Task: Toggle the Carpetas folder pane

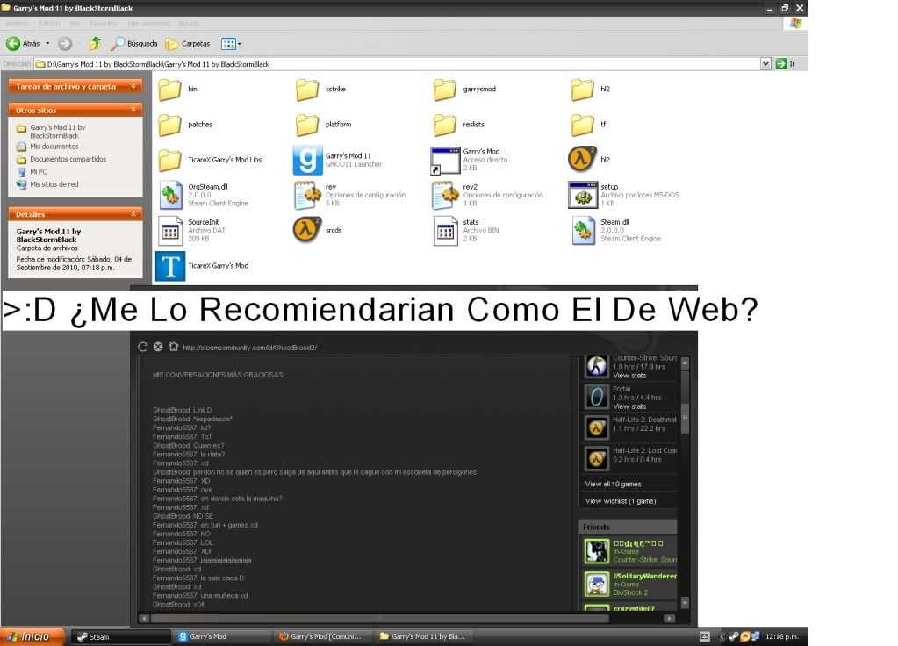Action: click(x=188, y=44)
